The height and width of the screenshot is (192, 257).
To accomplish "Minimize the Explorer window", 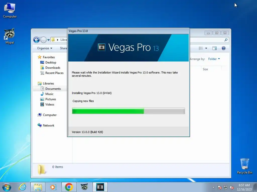I will point(208,33).
